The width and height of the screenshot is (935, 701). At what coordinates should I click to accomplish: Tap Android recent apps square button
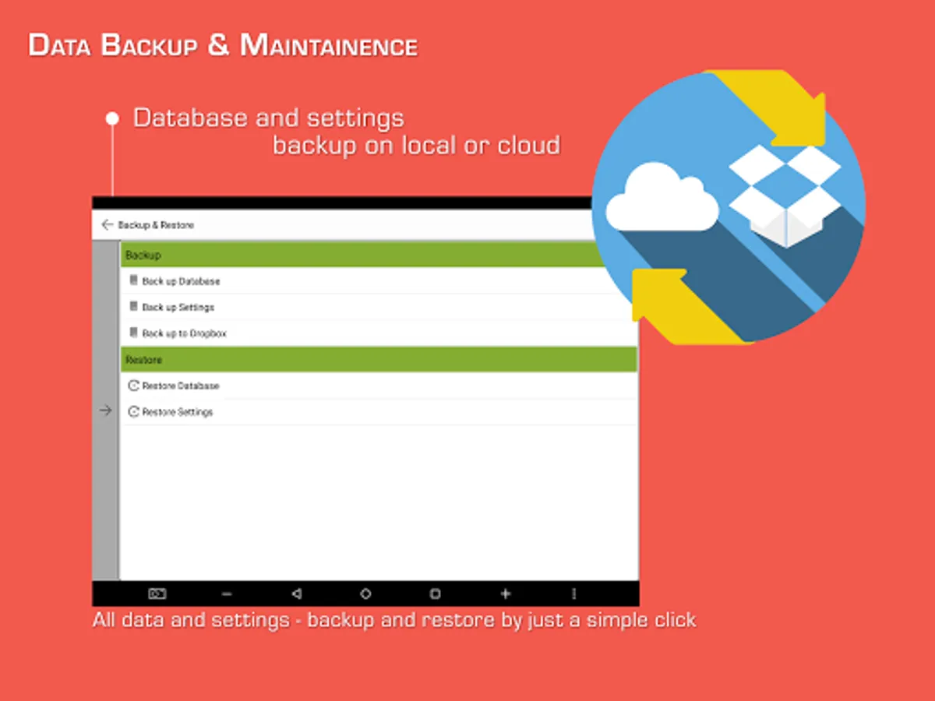[435, 594]
